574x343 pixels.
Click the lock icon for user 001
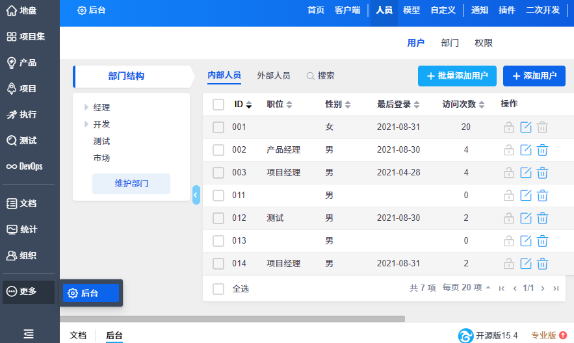[x=508, y=127]
